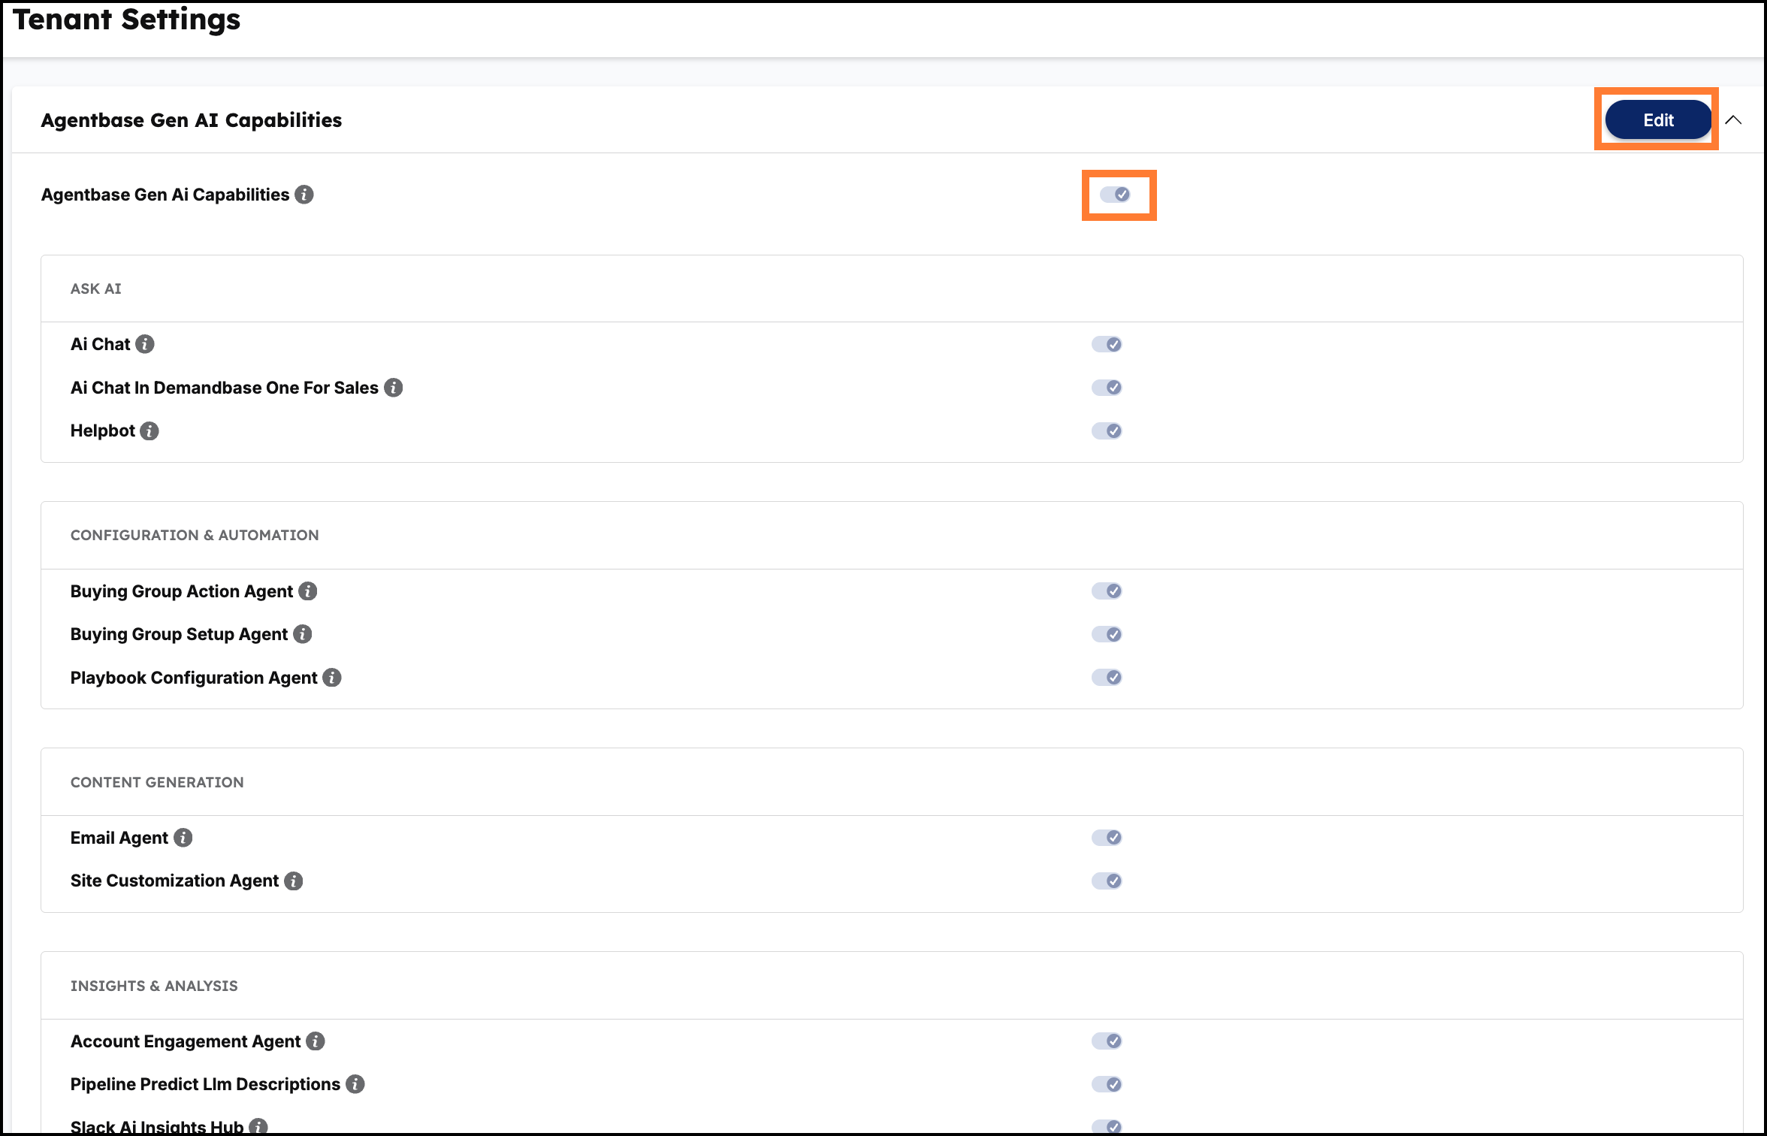
Task: Click the Site Customization Agent label
Action: (174, 881)
